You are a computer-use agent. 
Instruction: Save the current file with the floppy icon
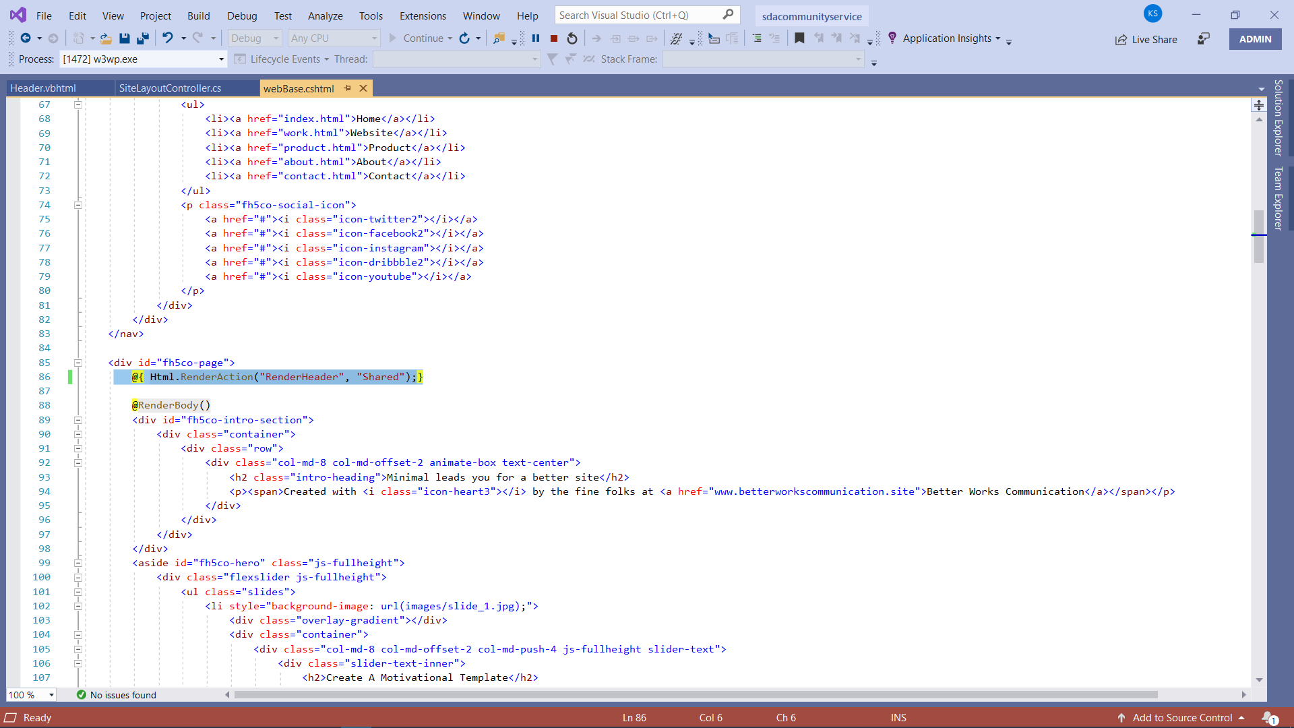125,38
